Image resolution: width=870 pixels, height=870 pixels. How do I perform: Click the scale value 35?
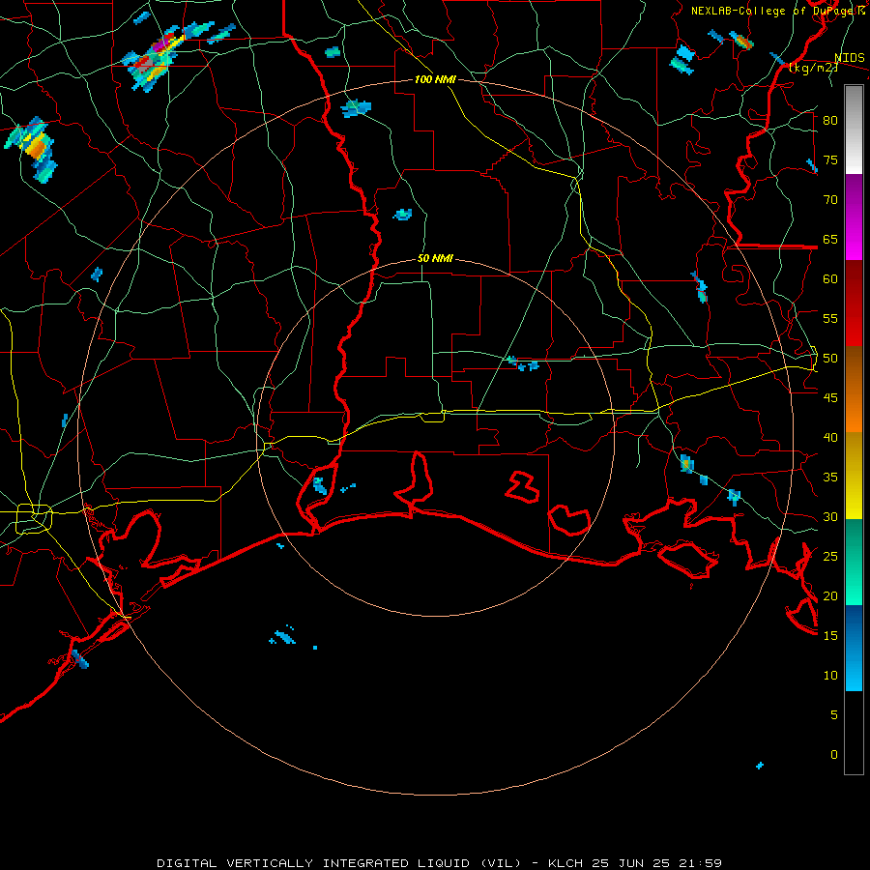coord(830,478)
